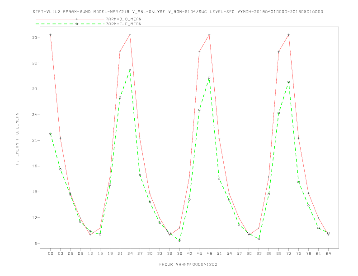Click y-axis tick label 15
Image resolution: width=358 pixels, height=276 pixels.
(35, 192)
